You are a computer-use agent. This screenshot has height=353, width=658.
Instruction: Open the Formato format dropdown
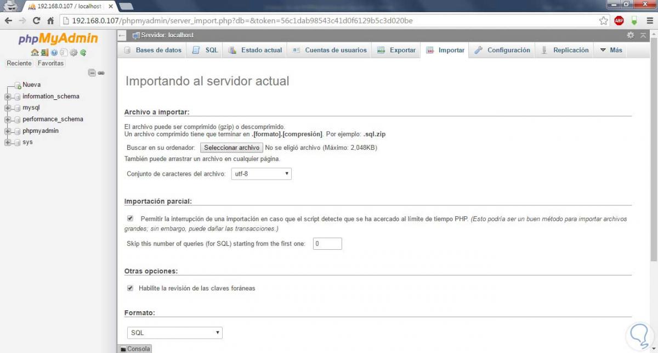tap(174, 332)
